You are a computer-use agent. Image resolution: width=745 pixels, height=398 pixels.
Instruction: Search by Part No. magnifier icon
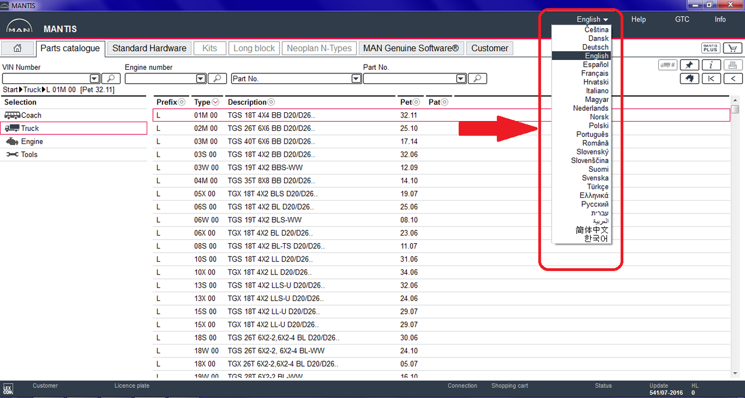477,79
